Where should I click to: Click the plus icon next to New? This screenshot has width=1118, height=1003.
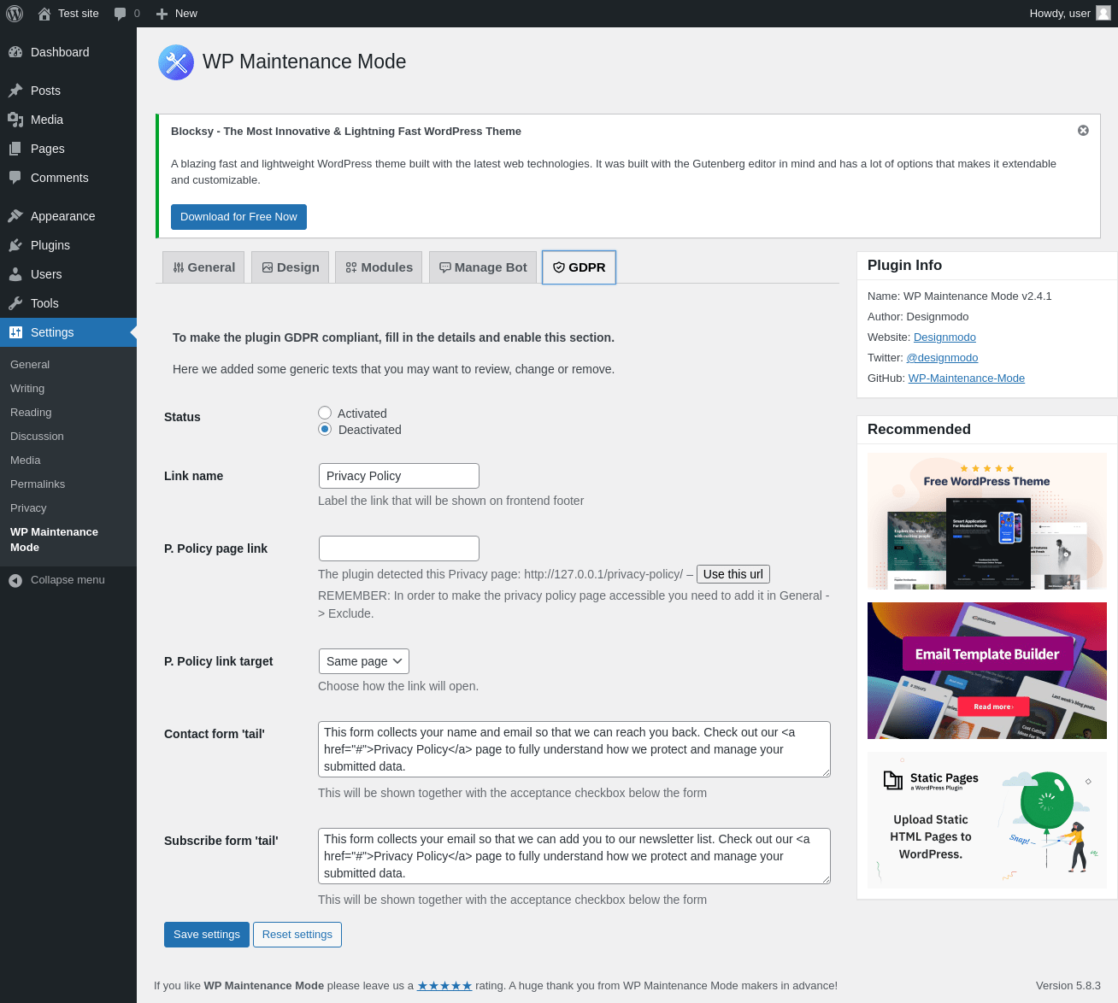(x=162, y=14)
